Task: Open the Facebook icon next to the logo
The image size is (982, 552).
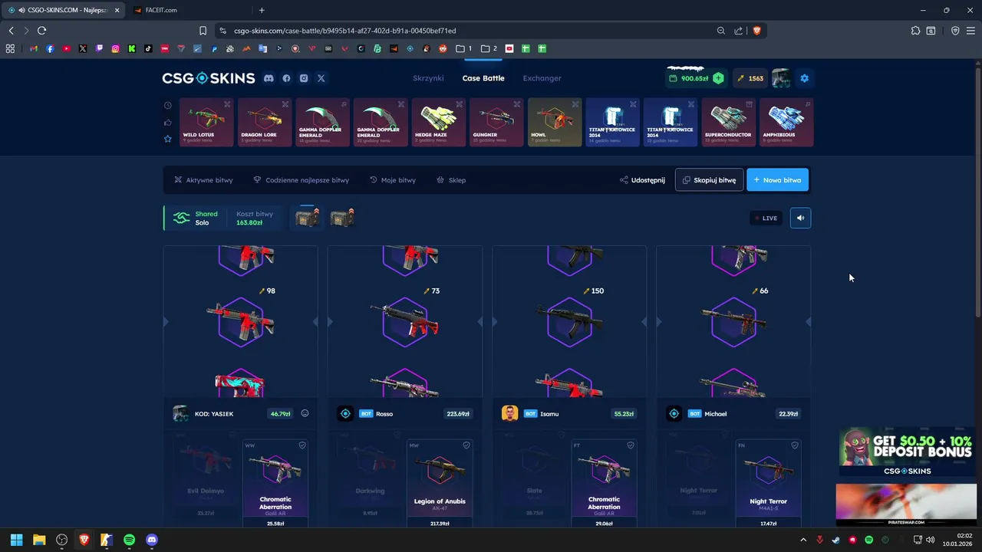Action: pyautogui.click(x=286, y=78)
